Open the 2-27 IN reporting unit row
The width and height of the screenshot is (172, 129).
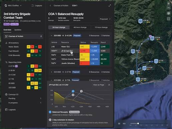point(23,66)
